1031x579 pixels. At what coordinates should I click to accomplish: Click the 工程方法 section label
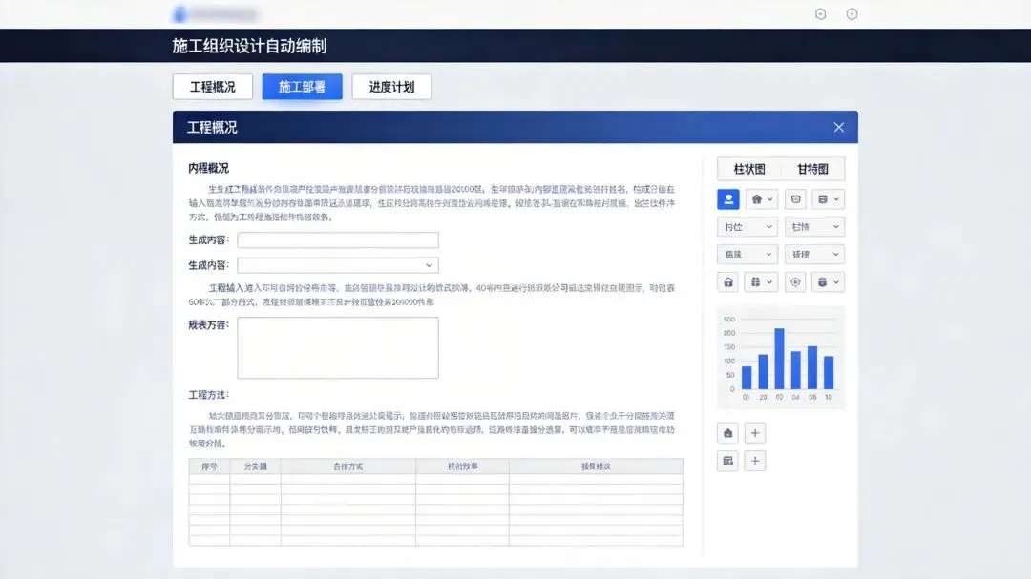208,395
